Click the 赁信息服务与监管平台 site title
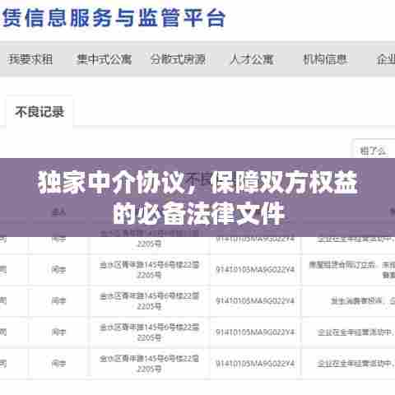 [x=114, y=19]
